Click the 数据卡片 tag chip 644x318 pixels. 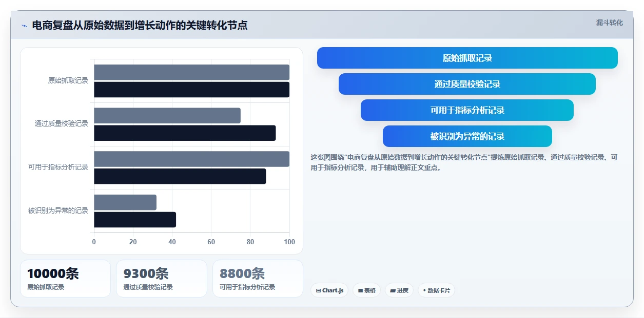click(x=436, y=290)
